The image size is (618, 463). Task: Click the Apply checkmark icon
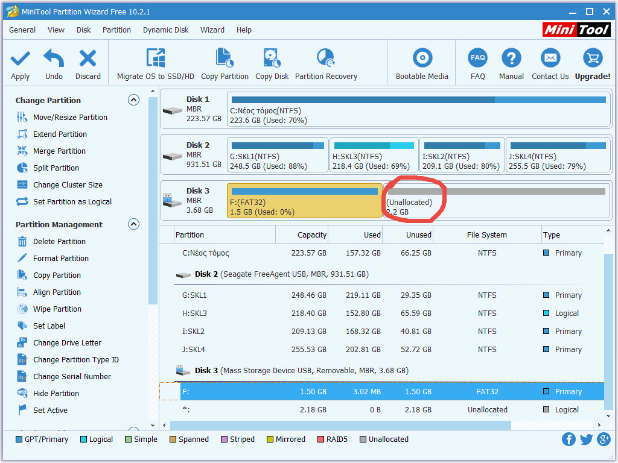(x=20, y=59)
